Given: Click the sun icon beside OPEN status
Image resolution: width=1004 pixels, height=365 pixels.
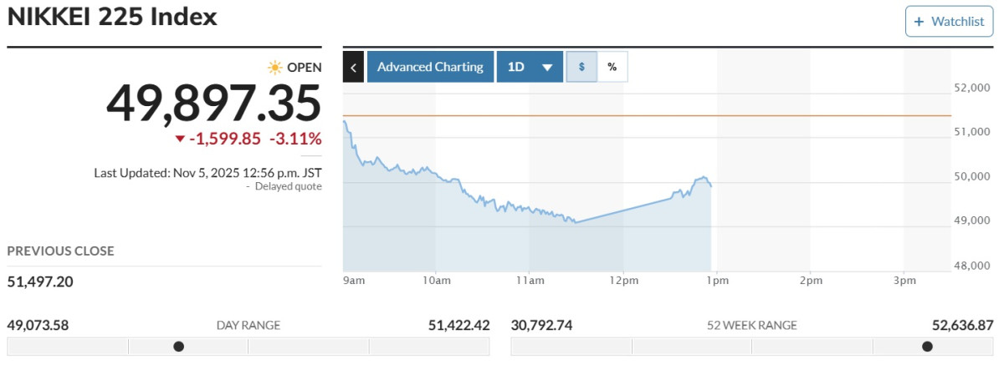Looking at the screenshot, I should pos(274,68).
